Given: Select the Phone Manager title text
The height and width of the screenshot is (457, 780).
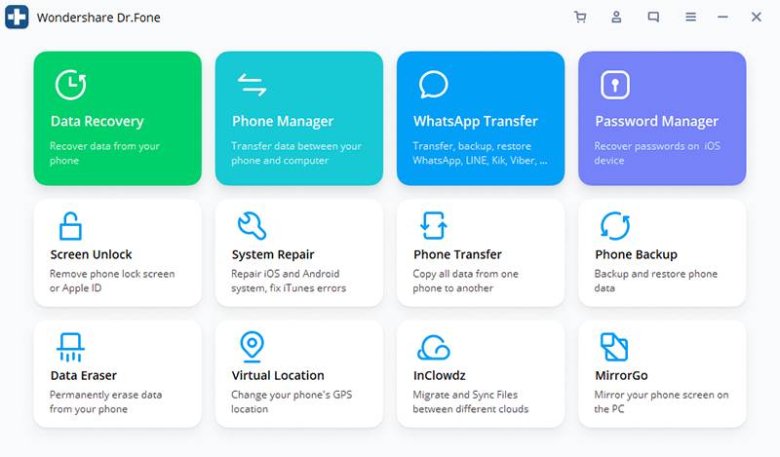Looking at the screenshot, I should click(x=282, y=122).
